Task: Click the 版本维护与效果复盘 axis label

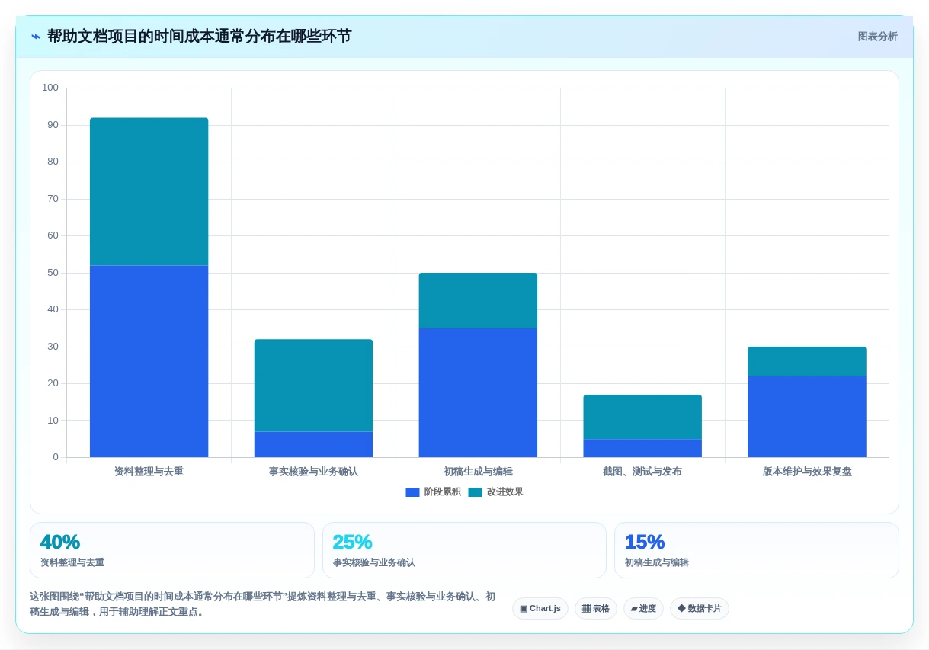Action: (x=807, y=472)
